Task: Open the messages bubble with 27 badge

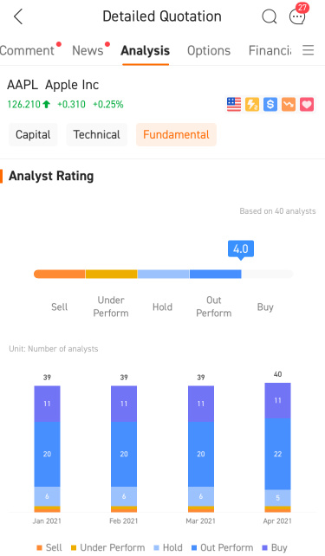Action: tap(298, 14)
